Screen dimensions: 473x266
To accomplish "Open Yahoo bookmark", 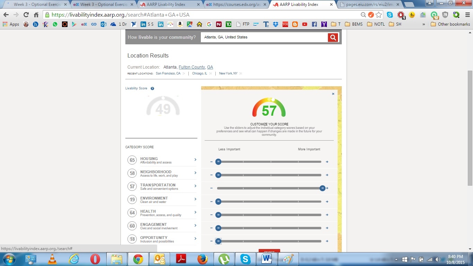I will pyautogui.click(x=324, y=24).
